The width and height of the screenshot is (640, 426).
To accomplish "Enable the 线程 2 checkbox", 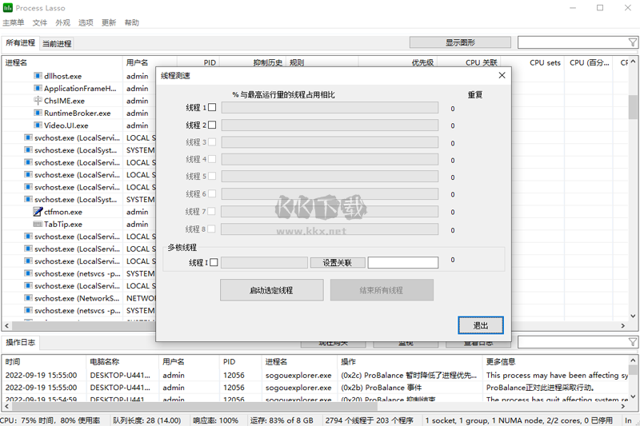I will [212, 125].
